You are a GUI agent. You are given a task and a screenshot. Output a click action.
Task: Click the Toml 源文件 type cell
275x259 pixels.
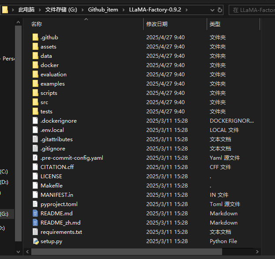pos(225,204)
